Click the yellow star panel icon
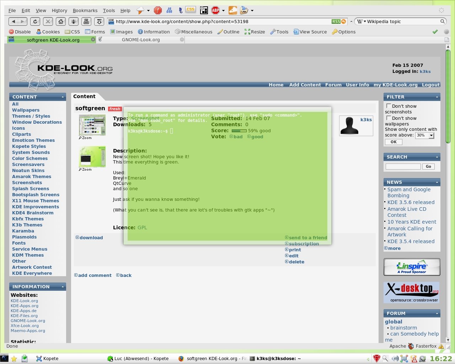Image resolution: width=455 pixels, height=364 pixels. (x=14, y=358)
